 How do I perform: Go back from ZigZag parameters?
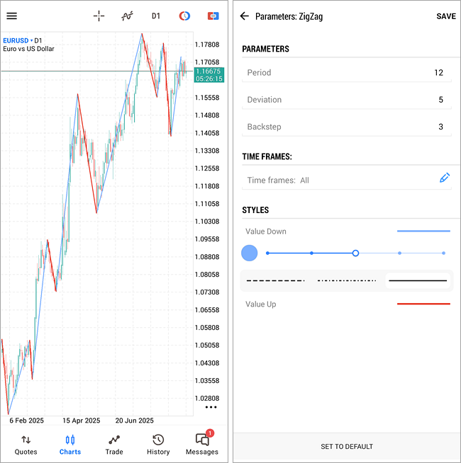pos(245,16)
